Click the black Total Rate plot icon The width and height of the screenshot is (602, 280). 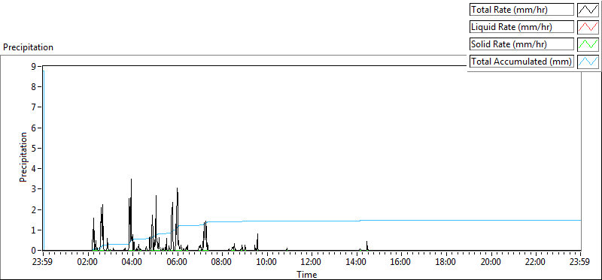[588, 10]
